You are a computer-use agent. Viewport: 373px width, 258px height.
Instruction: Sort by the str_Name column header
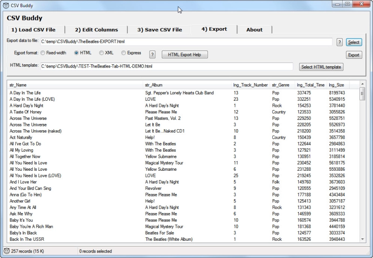[x=75, y=85]
